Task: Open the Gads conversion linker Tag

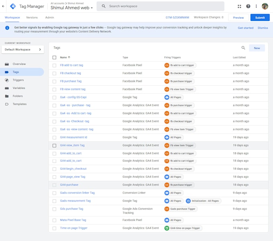Action: coord(77,193)
